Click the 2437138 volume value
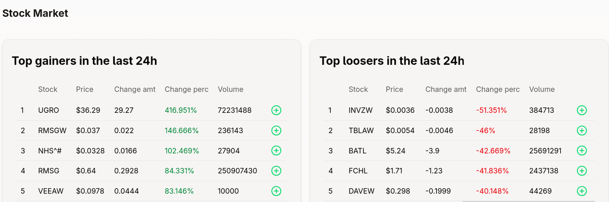The image size is (609, 202). point(544,171)
